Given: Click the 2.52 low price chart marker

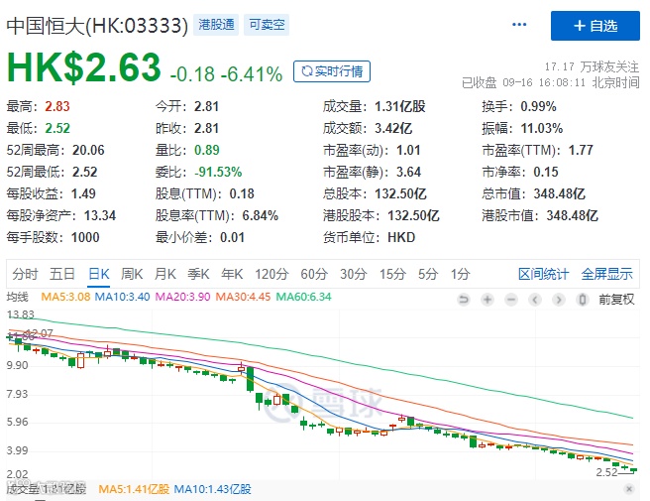Looking at the screenshot, I should click(x=606, y=472).
